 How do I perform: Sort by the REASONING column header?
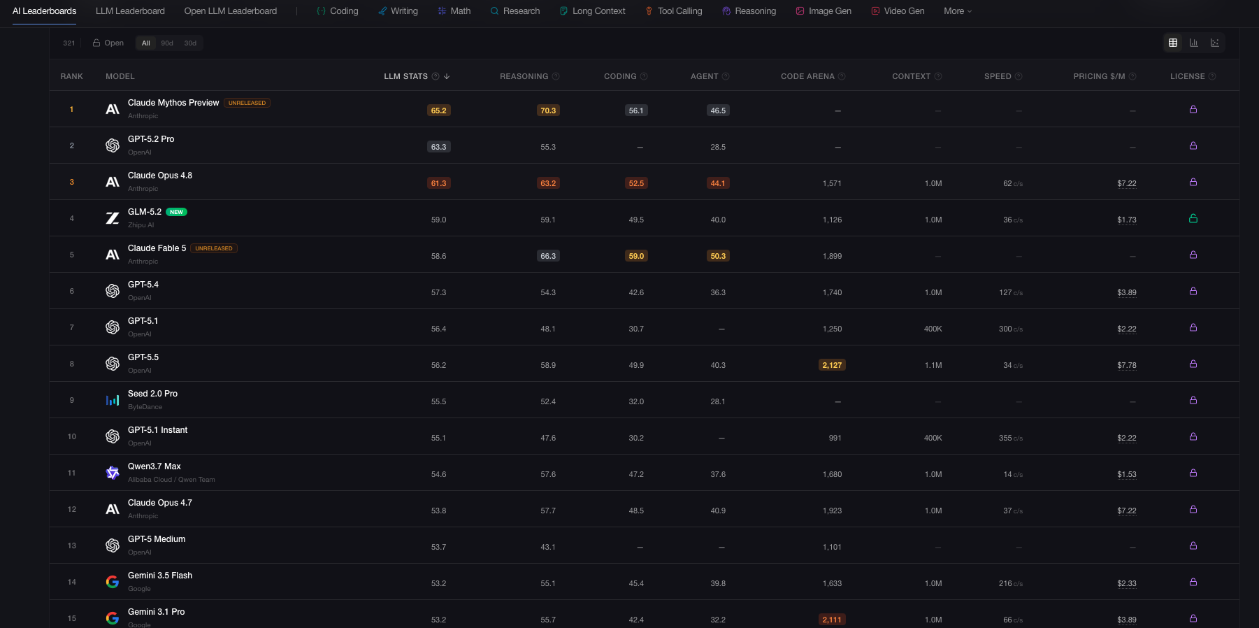point(524,76)
